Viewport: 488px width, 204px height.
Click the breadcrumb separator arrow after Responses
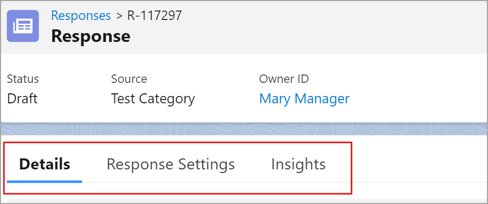(119, 16)
